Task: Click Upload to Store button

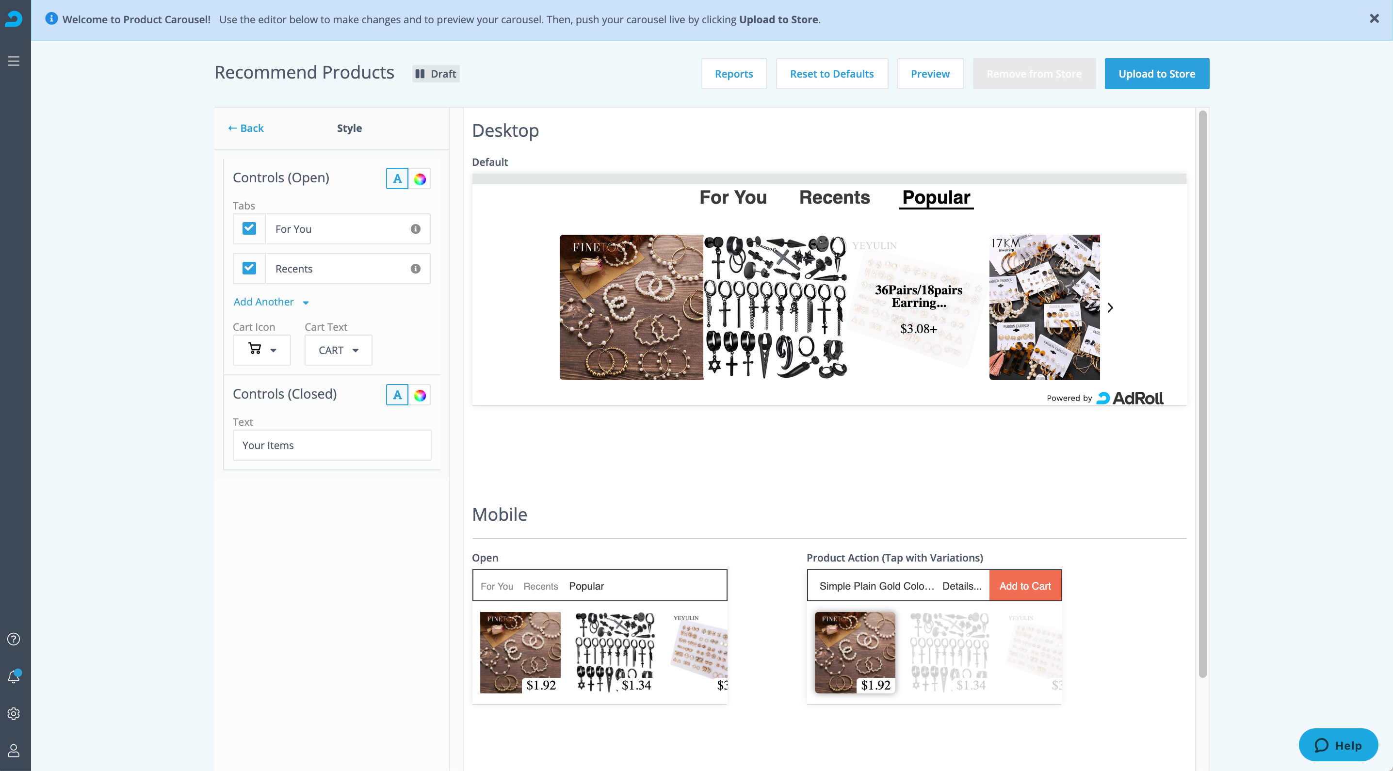Action: pos(1156,74)
